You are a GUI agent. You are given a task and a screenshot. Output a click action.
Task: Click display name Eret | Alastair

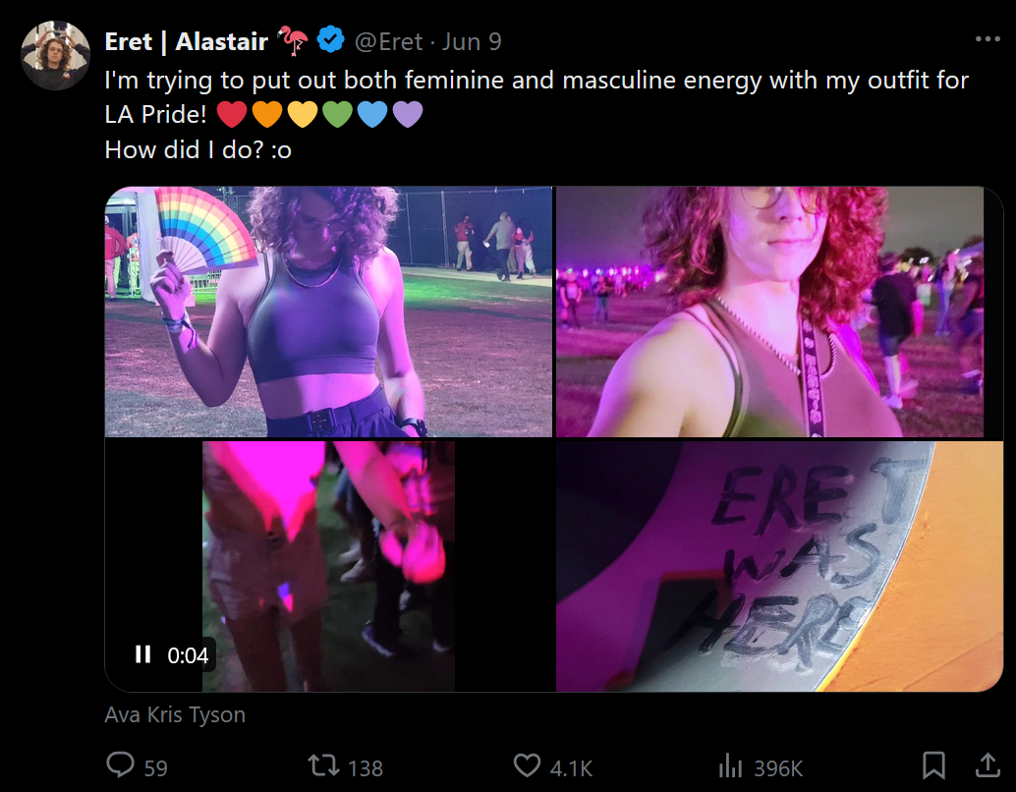(x=186, y=42)
